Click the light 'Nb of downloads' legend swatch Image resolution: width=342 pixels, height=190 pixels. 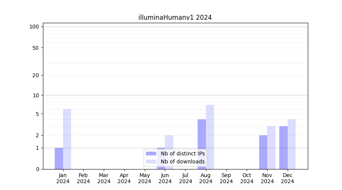coord(151,161)
